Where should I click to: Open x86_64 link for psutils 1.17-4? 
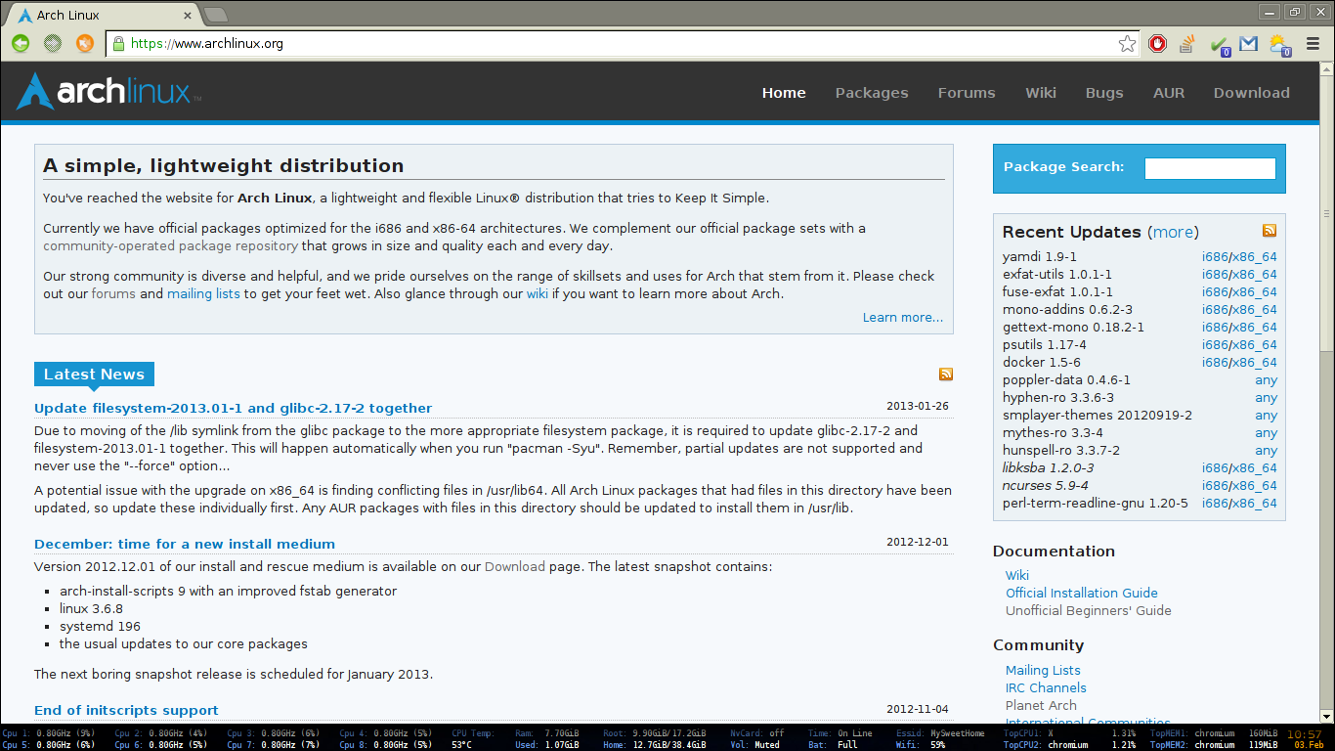tap(1254, 345)
